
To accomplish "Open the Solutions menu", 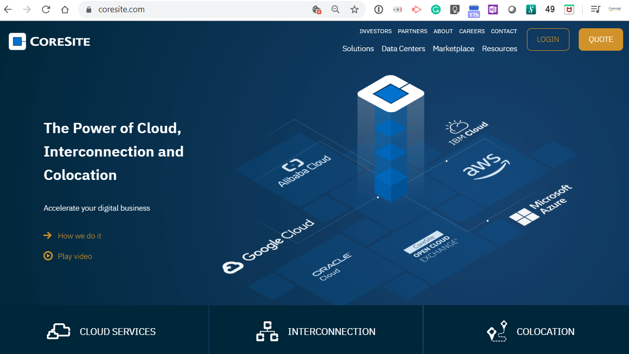I will click(358, 48).
